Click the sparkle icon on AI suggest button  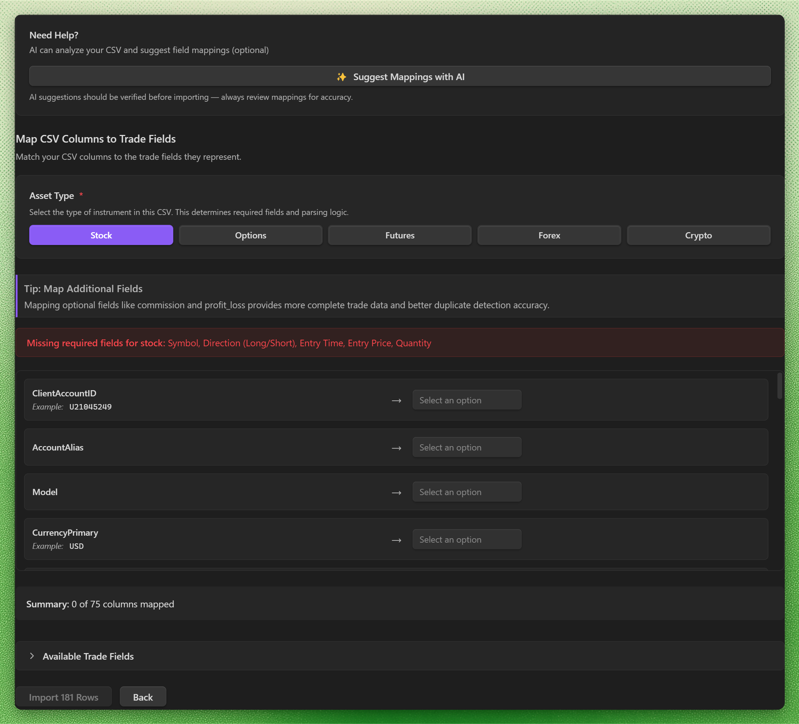pyautogui.click(x=341, y=77)
